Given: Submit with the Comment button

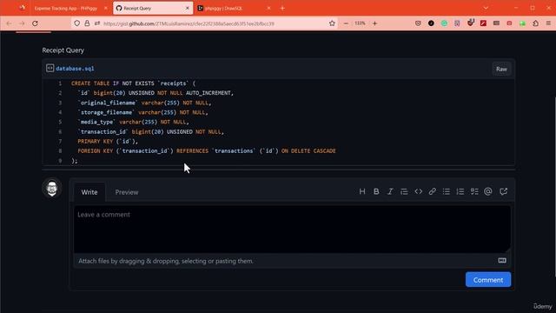Looking at the screenshot, I should 488,280.
